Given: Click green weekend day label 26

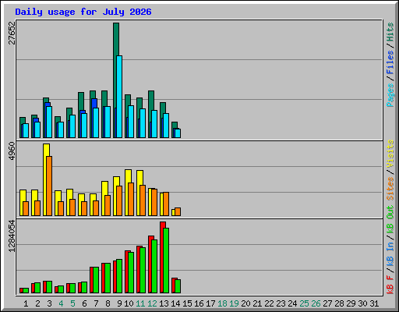Looking at the screenshot, I should [x=316, y=303].
